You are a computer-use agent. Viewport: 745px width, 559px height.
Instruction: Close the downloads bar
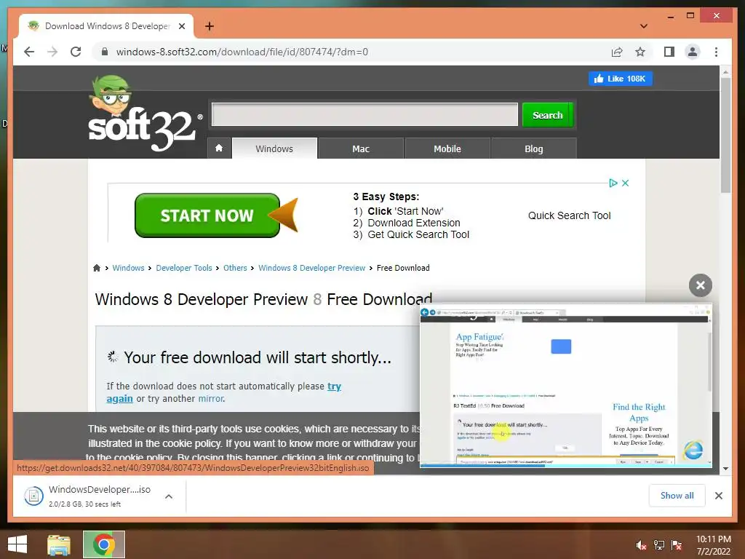718,496
